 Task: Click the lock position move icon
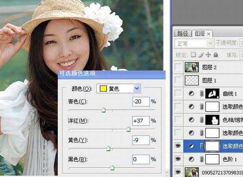[x=208, y=55]
